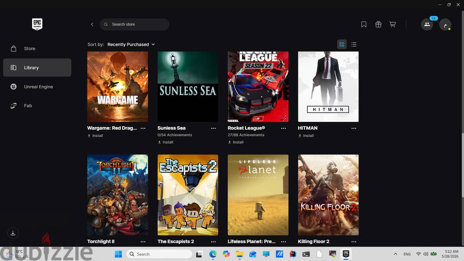Click the Torchlight II title
This screenshot has height=261, width=464.
100,241
